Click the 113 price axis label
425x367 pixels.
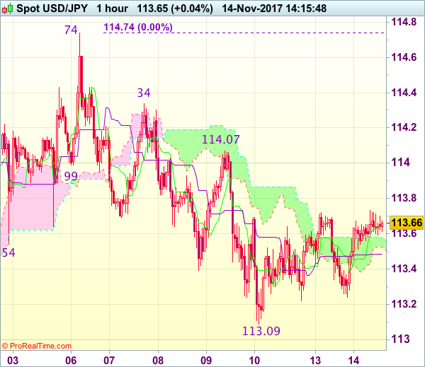coord(400,339)
